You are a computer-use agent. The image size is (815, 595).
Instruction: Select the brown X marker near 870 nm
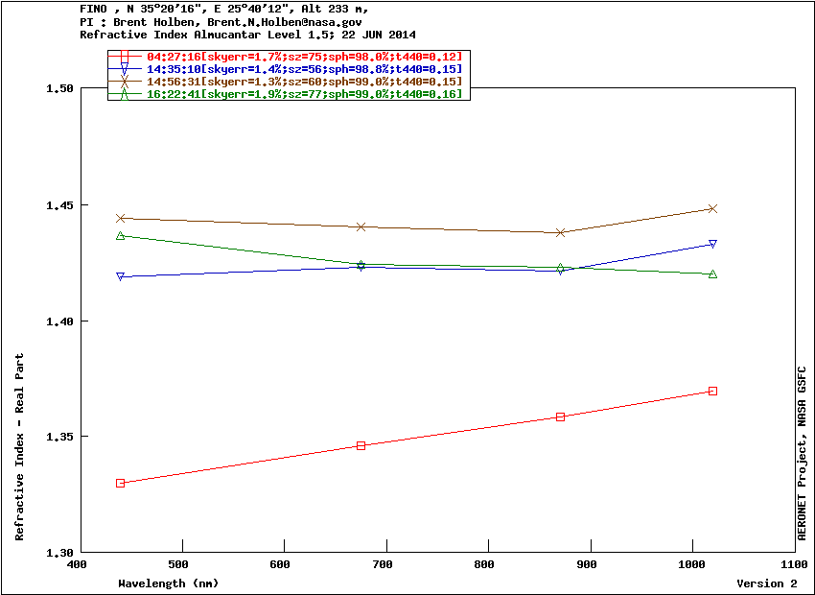(x=560, y=232)
